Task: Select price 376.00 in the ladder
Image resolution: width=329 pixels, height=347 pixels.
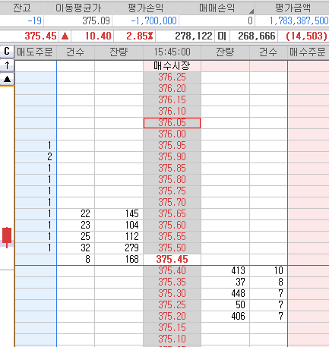Action: [172, 134]
